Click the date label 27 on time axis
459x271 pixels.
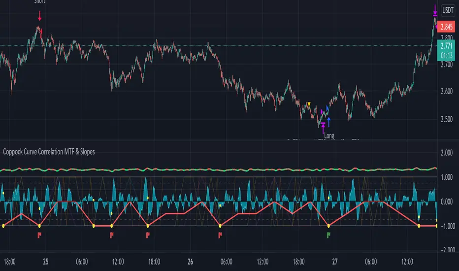click(334, 262)
